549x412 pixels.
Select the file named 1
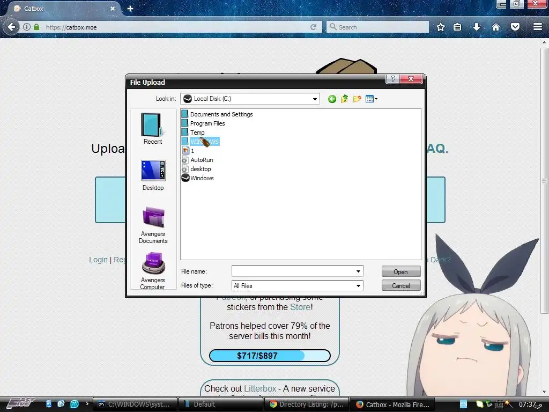tap(188, 151)
